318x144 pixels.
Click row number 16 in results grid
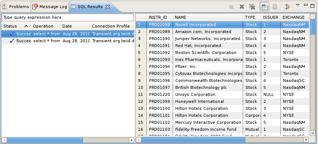click(141, 129)
